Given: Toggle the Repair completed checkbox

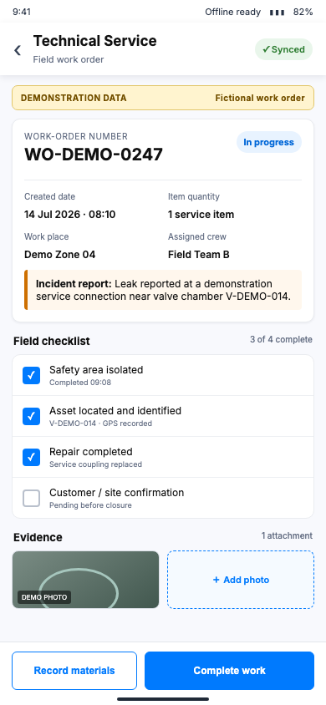Looking at the screenshot, I should [32, 457].
